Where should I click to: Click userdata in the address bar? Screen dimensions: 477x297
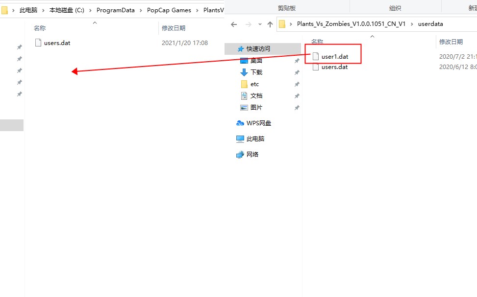(x=430, y=24)
